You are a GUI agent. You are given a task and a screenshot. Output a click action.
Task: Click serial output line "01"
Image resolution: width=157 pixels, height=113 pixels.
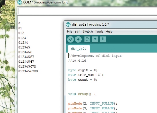click(20, 28)
